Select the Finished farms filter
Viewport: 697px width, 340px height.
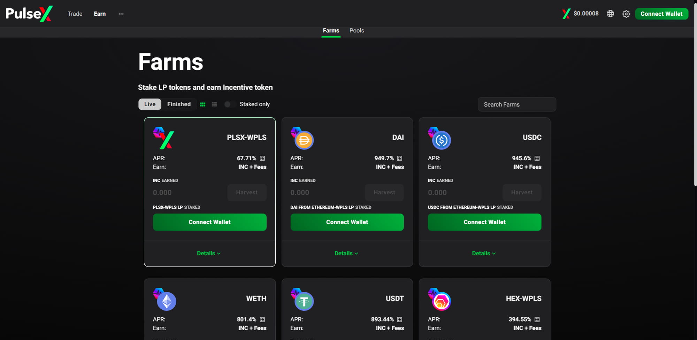[179, 104]
